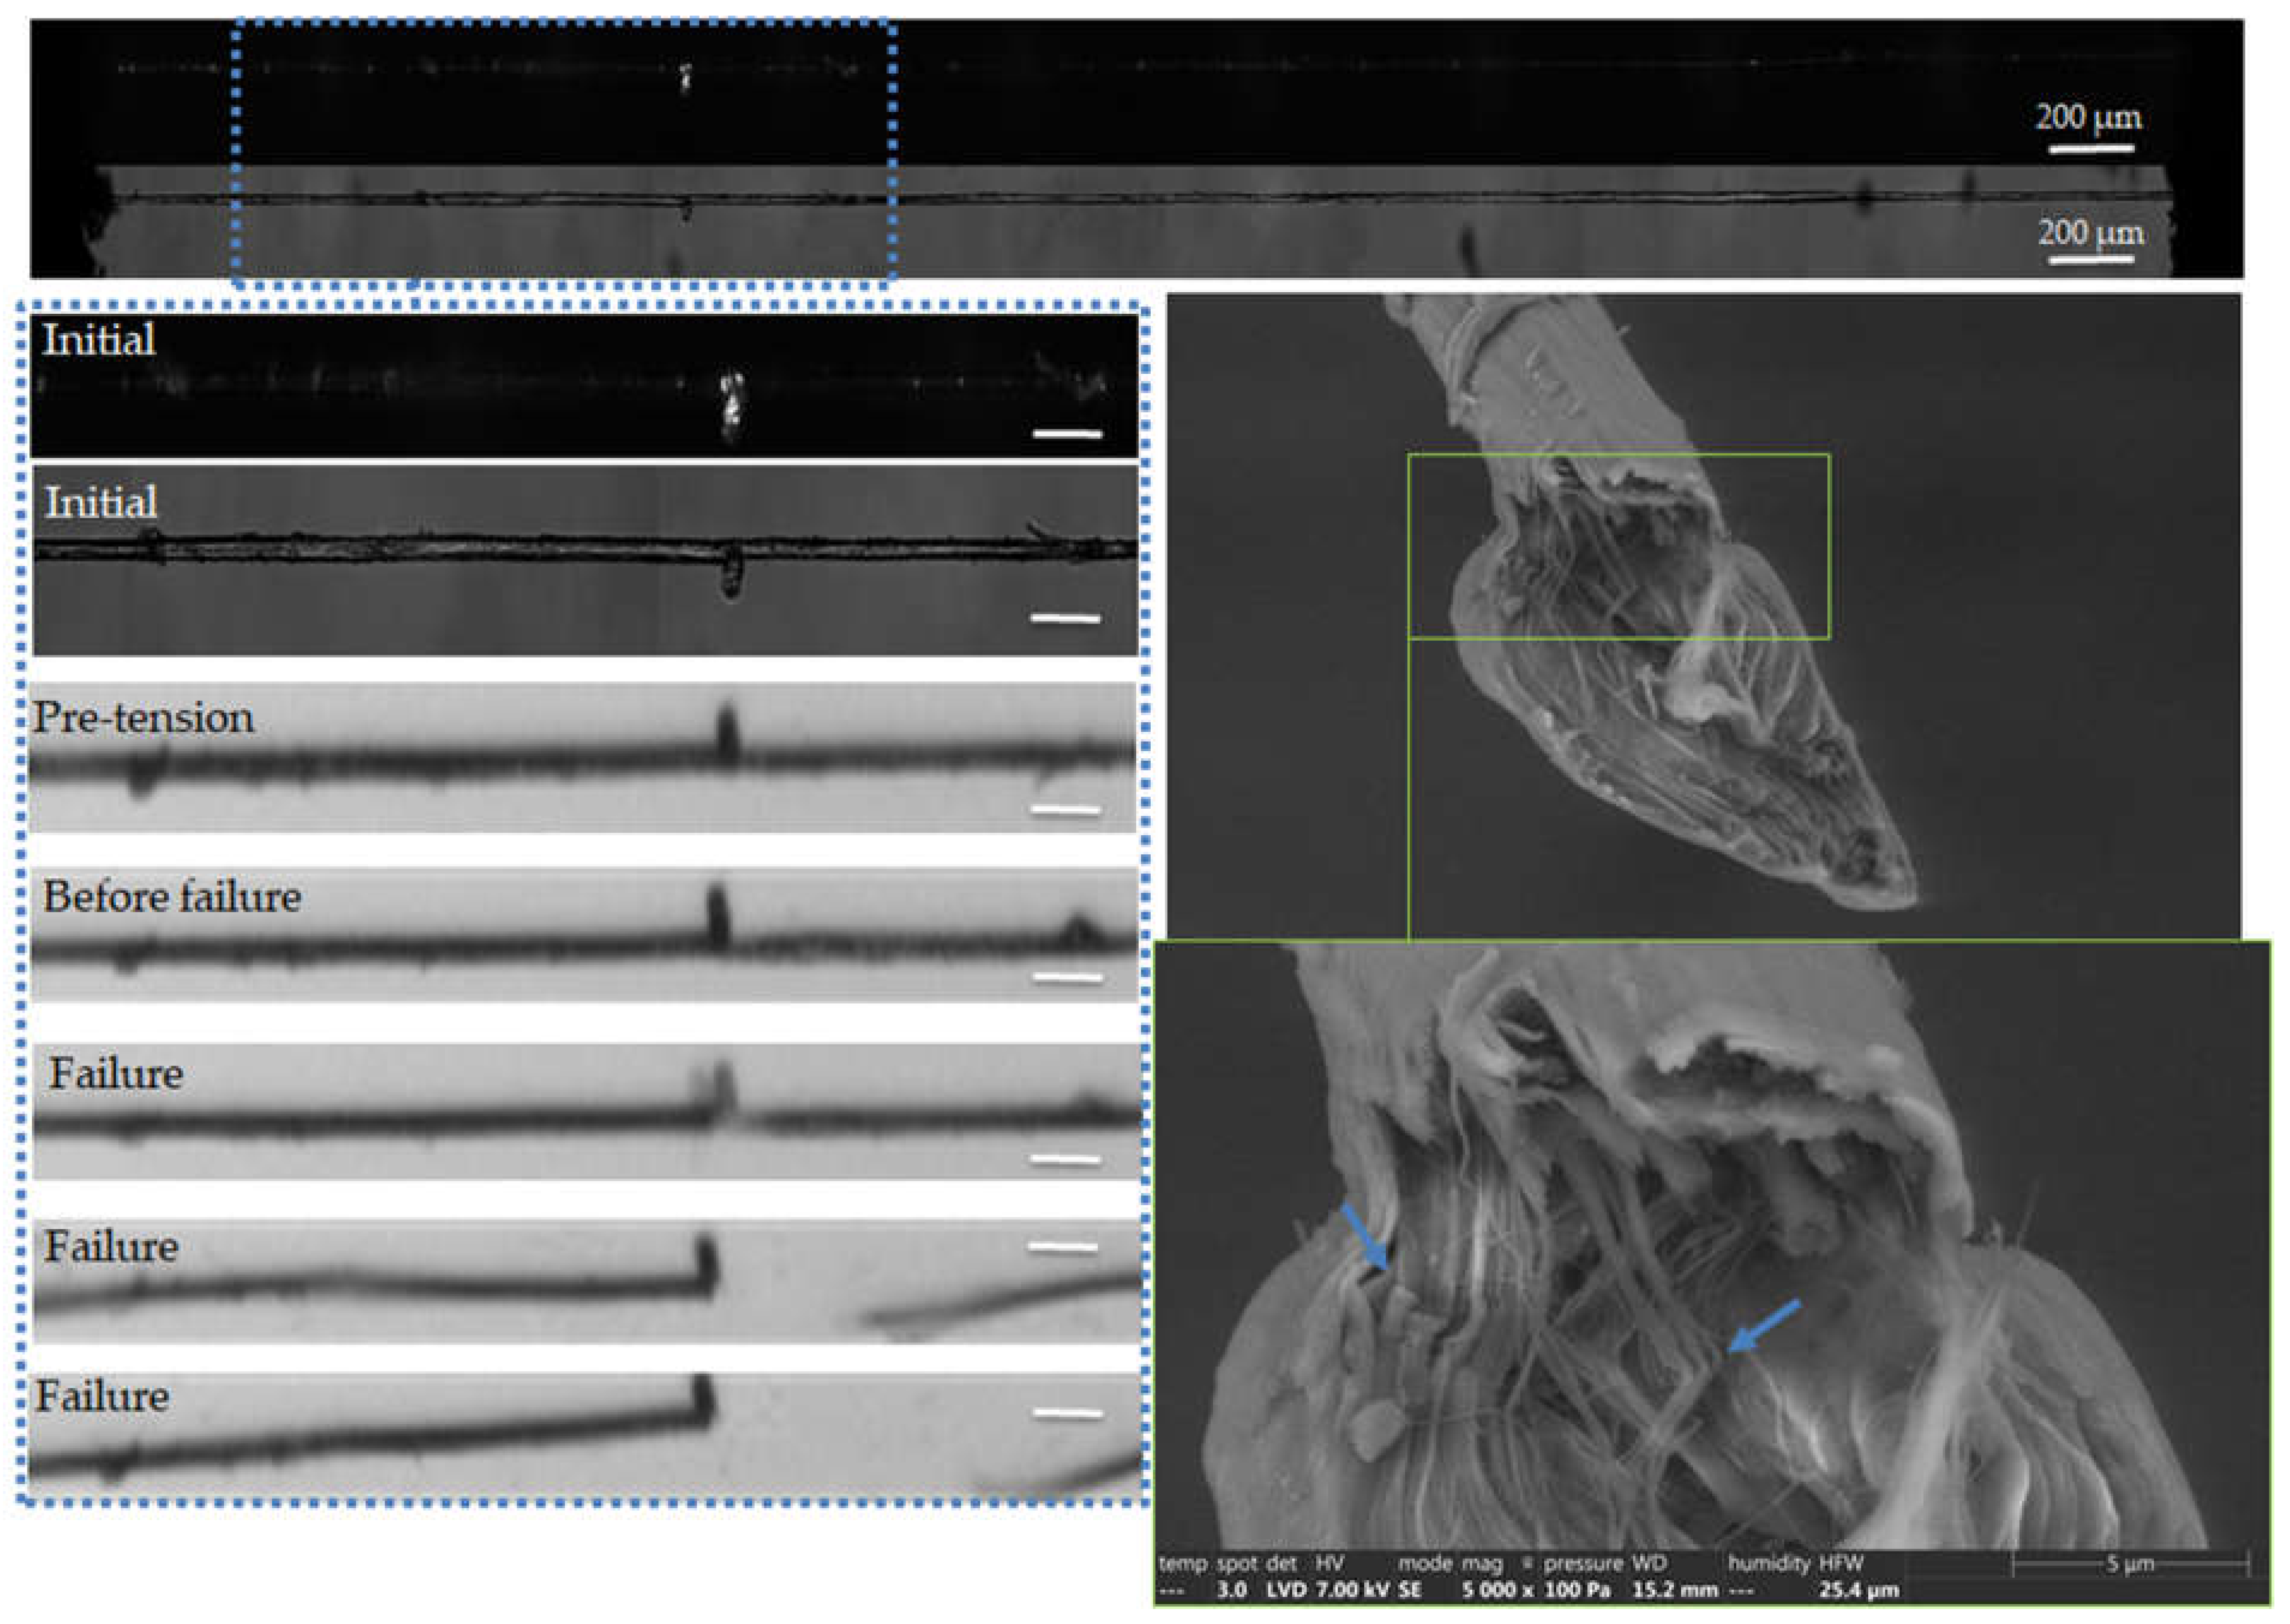The width and height of the screenshot is (2290, 1624).
Task: Click the white scale bar in Pre-tension panel
Action: pyautogui.click(x=1066, y=810)
